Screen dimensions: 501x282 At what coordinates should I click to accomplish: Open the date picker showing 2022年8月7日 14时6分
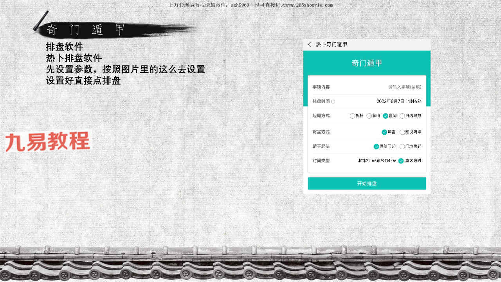[399, 101]
